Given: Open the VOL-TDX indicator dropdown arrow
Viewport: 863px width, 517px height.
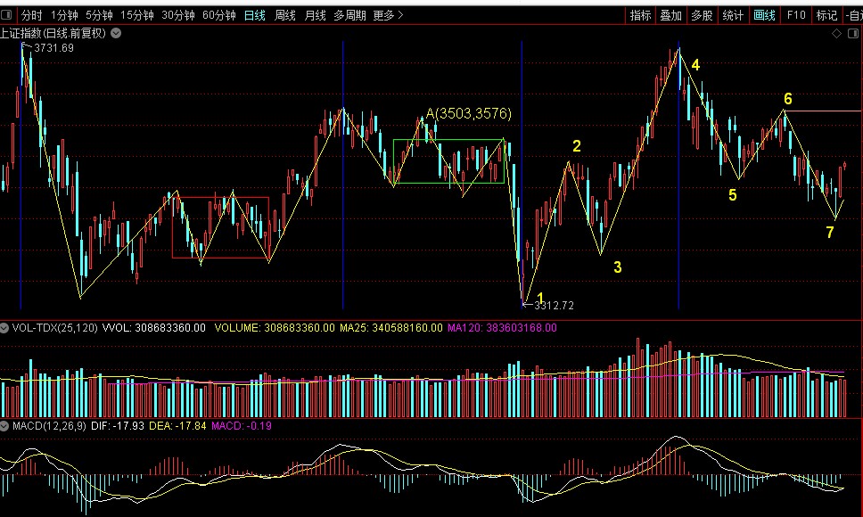Looking at the screenshot, I should [4, 328].
